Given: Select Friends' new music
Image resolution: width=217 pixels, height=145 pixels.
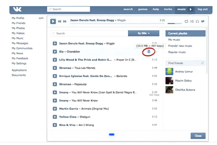Looking at the screenshot, I should (x=180, y=46).
